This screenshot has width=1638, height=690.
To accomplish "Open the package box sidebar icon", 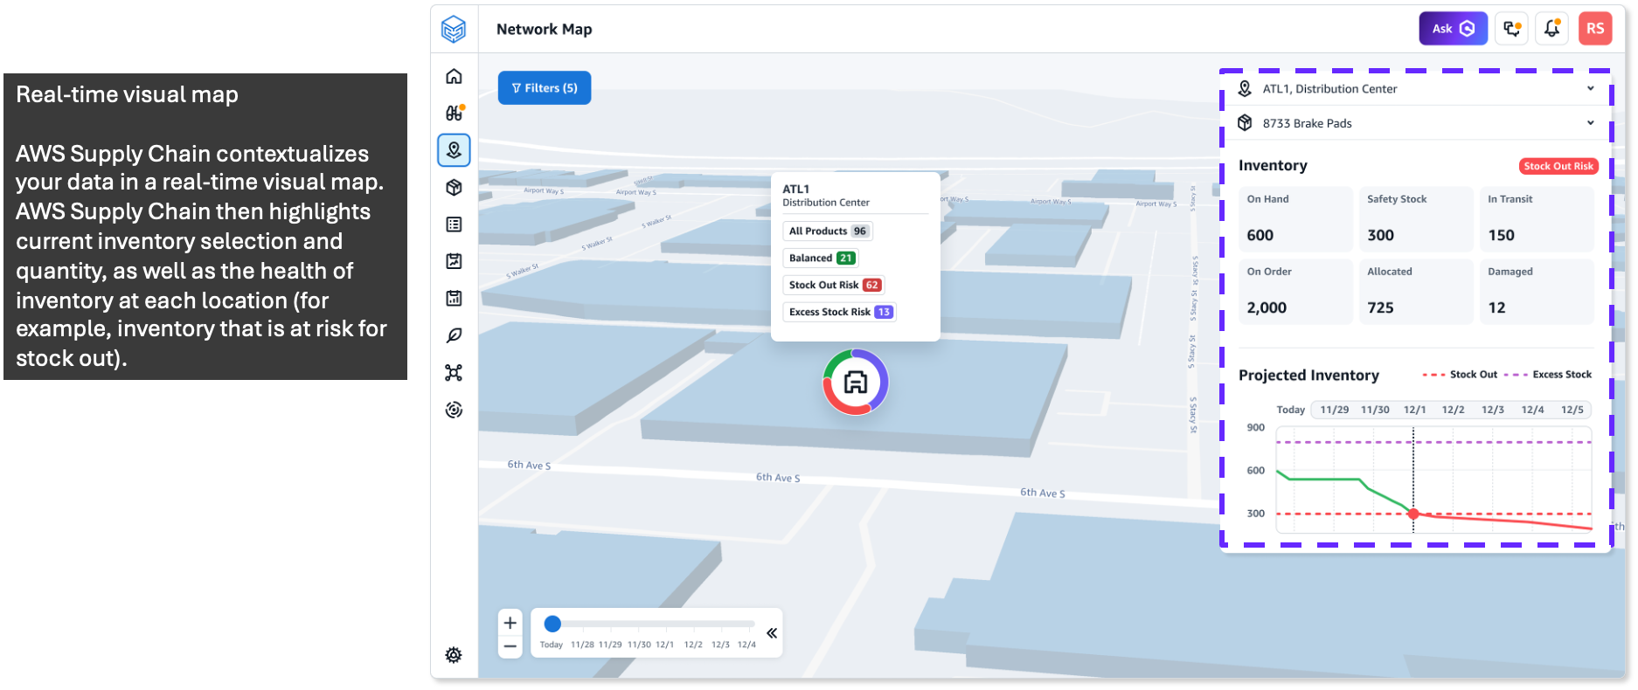I will pyautogui.click(x=454, y=187).
